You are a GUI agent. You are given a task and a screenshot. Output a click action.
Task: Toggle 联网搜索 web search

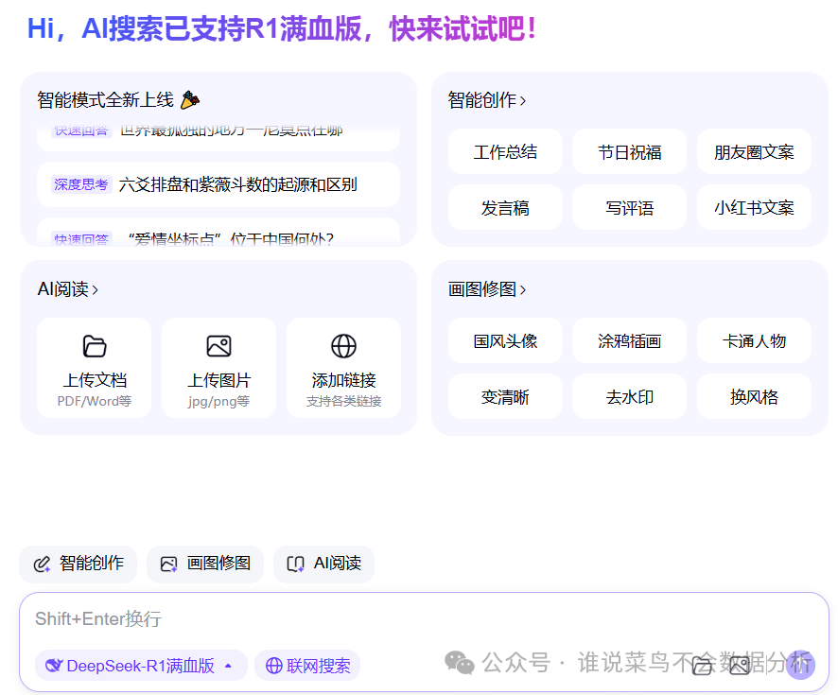click(x=307, y=666)
